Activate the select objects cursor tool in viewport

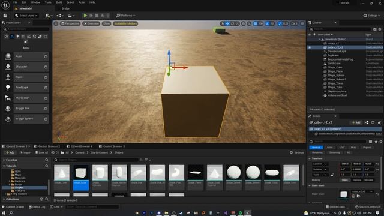click(x=223, y=23)
